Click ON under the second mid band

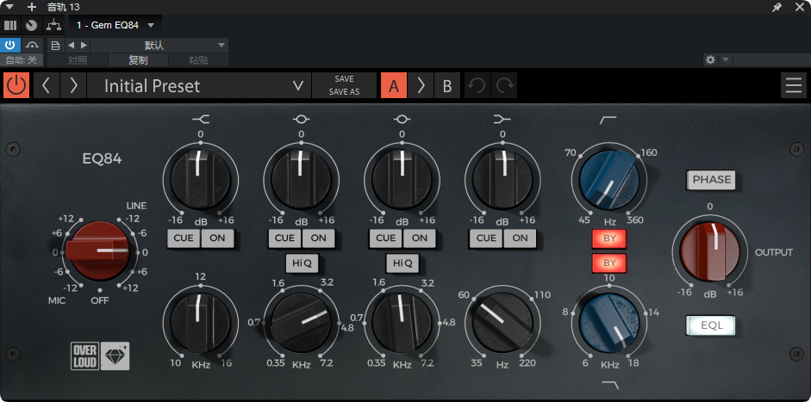point(420,238)
